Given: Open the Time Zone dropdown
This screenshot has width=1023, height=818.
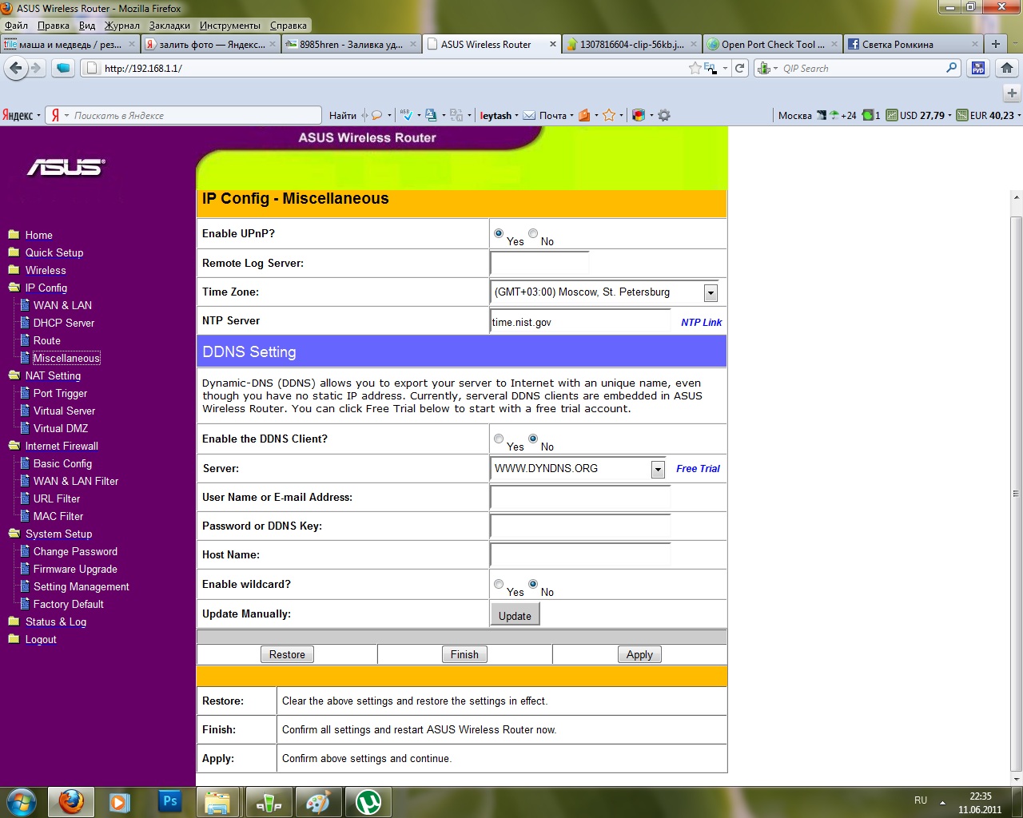Looking at the screenshot, I should click(x=711, y=292).
